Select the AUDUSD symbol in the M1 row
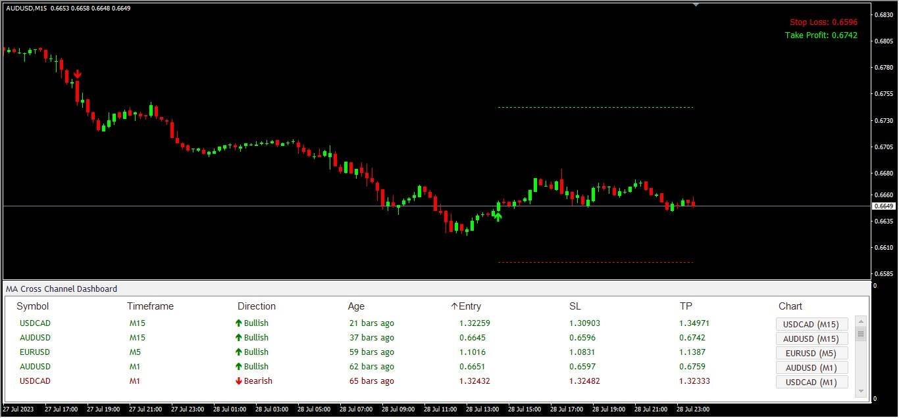The image size is (899, 418). tap(35, 366)
